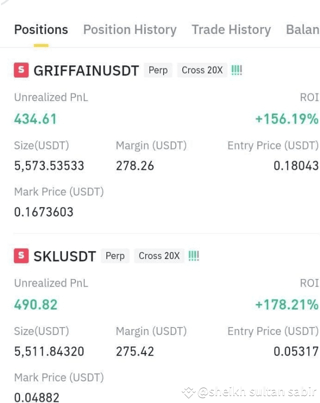The height and width of the screenshot is (403, 320).
Task: Click the red S short badge beside SKLUSDT
Action: tap(21, 255)
